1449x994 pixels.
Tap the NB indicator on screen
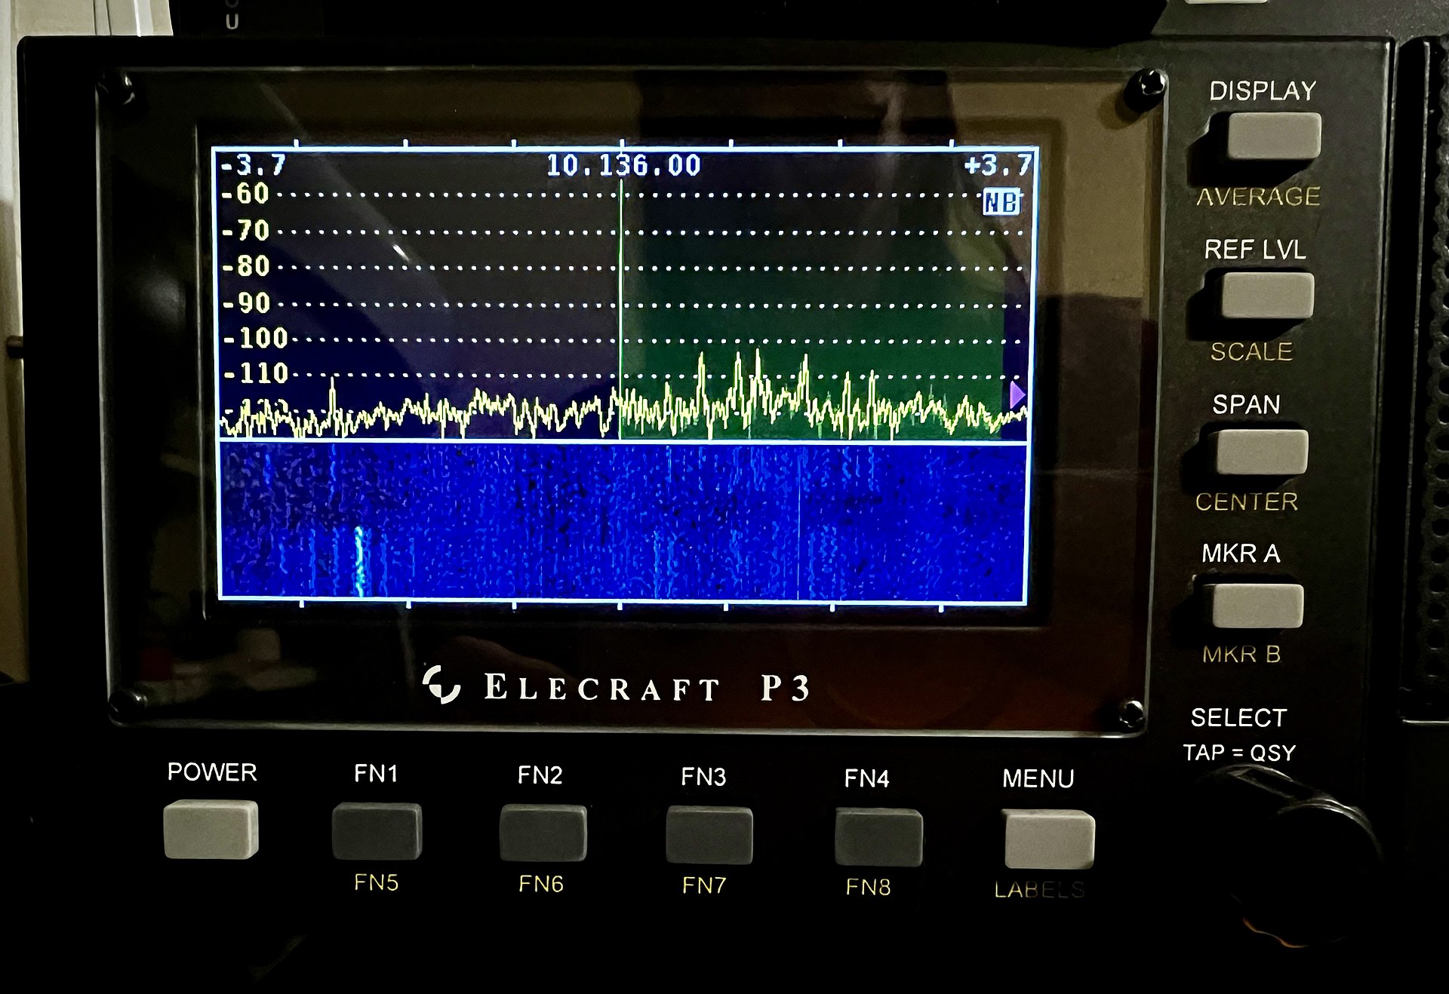pos(1001,202)
